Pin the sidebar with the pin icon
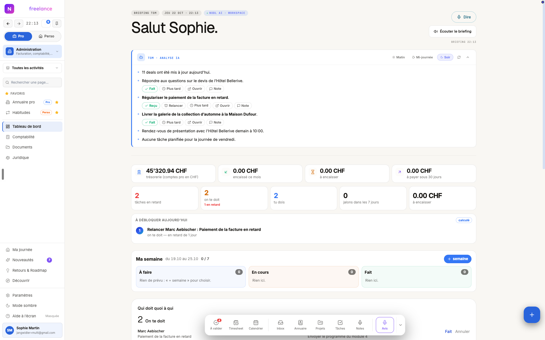The width and height of the screenshot is (545, 340). (57, 24)
